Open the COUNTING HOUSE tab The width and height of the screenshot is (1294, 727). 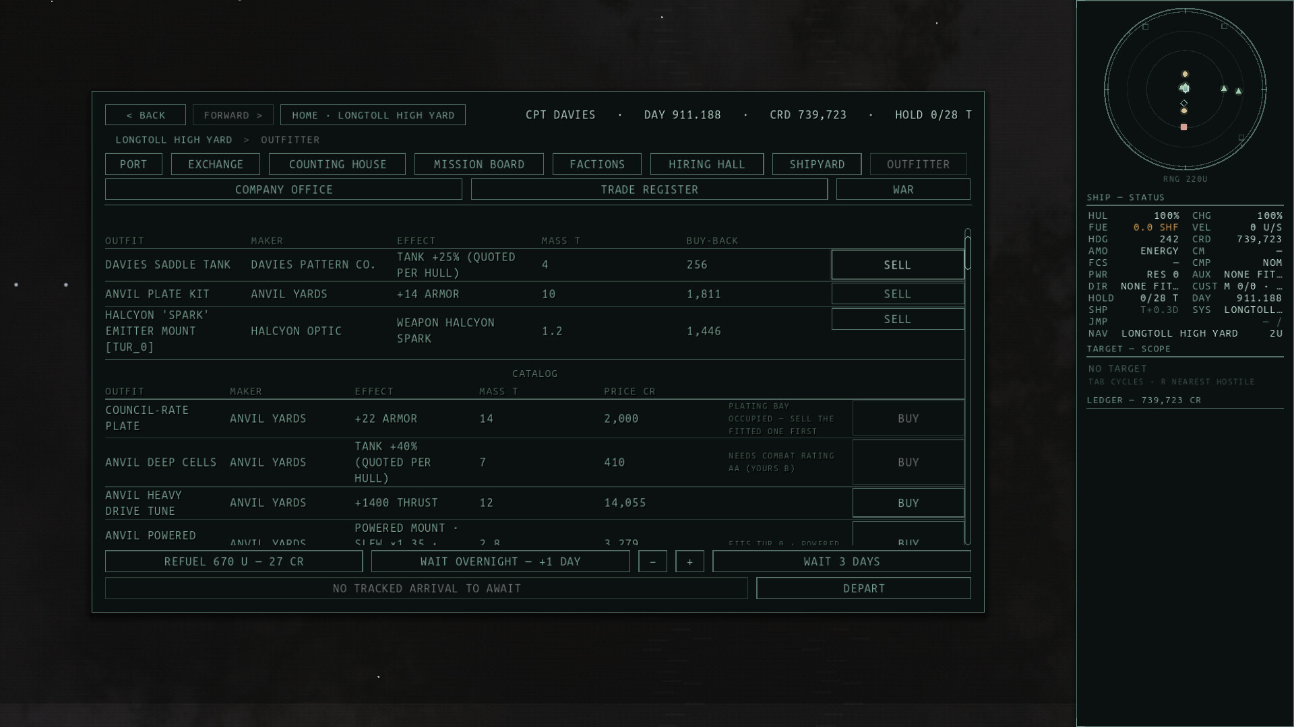coord(337,164)
